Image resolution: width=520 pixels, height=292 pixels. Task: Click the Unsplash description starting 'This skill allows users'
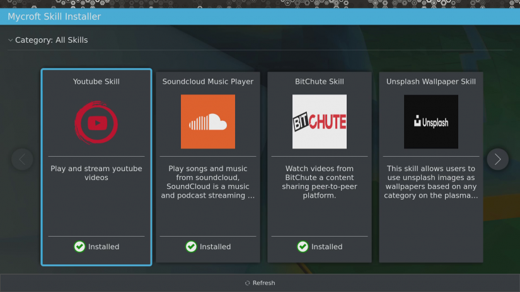coord(430,182)
